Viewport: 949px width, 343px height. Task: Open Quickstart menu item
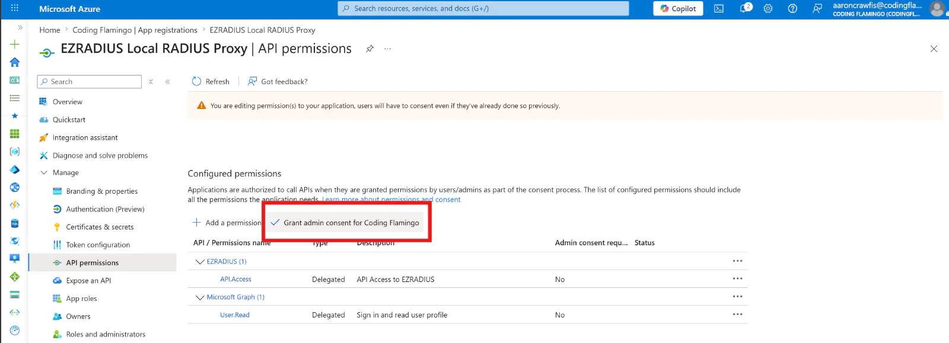tap(69, 120)
